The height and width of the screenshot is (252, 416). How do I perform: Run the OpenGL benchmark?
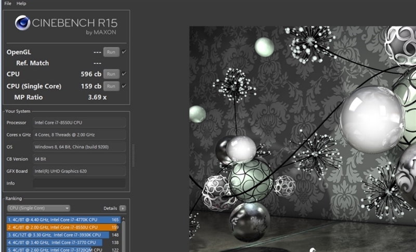click(x=111, y=52)
